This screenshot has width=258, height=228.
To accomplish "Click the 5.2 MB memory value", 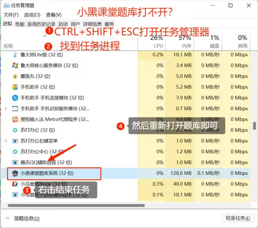I will [184, 87].
